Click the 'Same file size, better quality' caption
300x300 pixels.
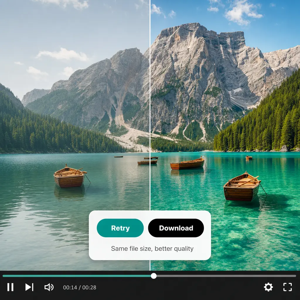coord(152,248)
